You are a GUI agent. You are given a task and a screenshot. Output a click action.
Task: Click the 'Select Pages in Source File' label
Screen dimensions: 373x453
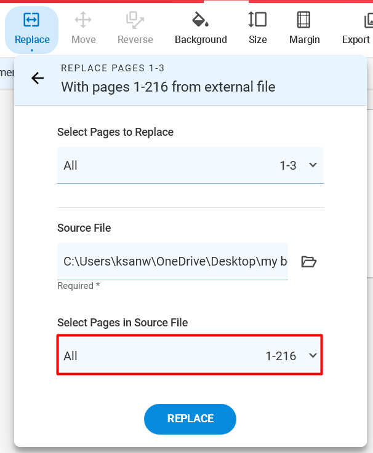(122, 323)
